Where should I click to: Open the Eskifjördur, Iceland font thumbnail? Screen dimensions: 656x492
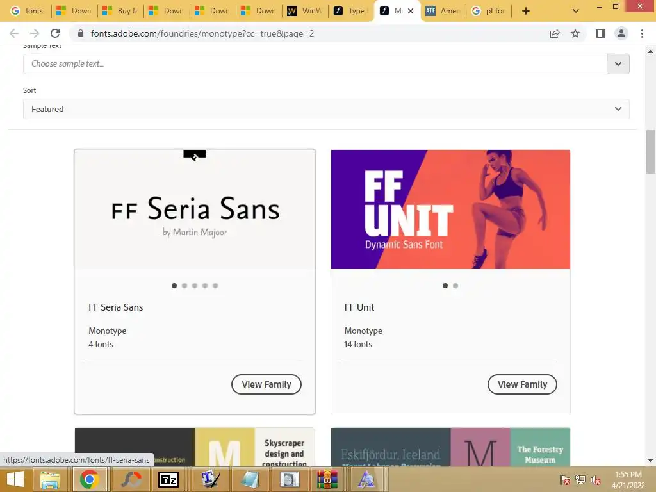coord(450,447)
